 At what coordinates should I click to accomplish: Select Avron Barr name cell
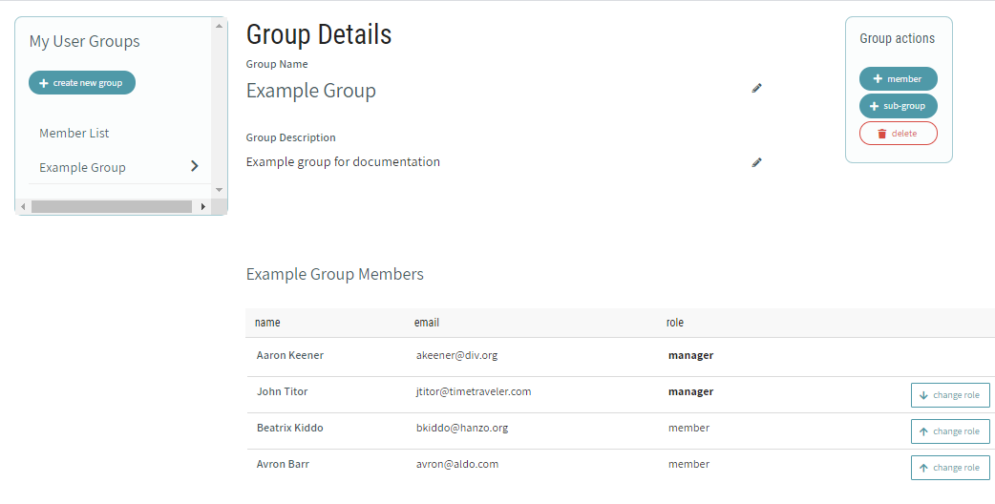point(283,463)
